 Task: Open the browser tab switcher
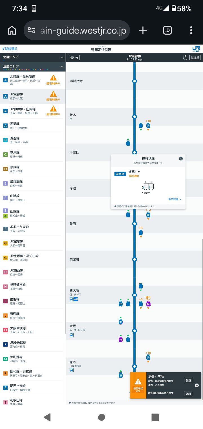tap(168, 30)
